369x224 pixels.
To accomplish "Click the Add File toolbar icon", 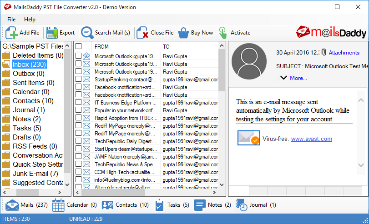I will [11, 33].
